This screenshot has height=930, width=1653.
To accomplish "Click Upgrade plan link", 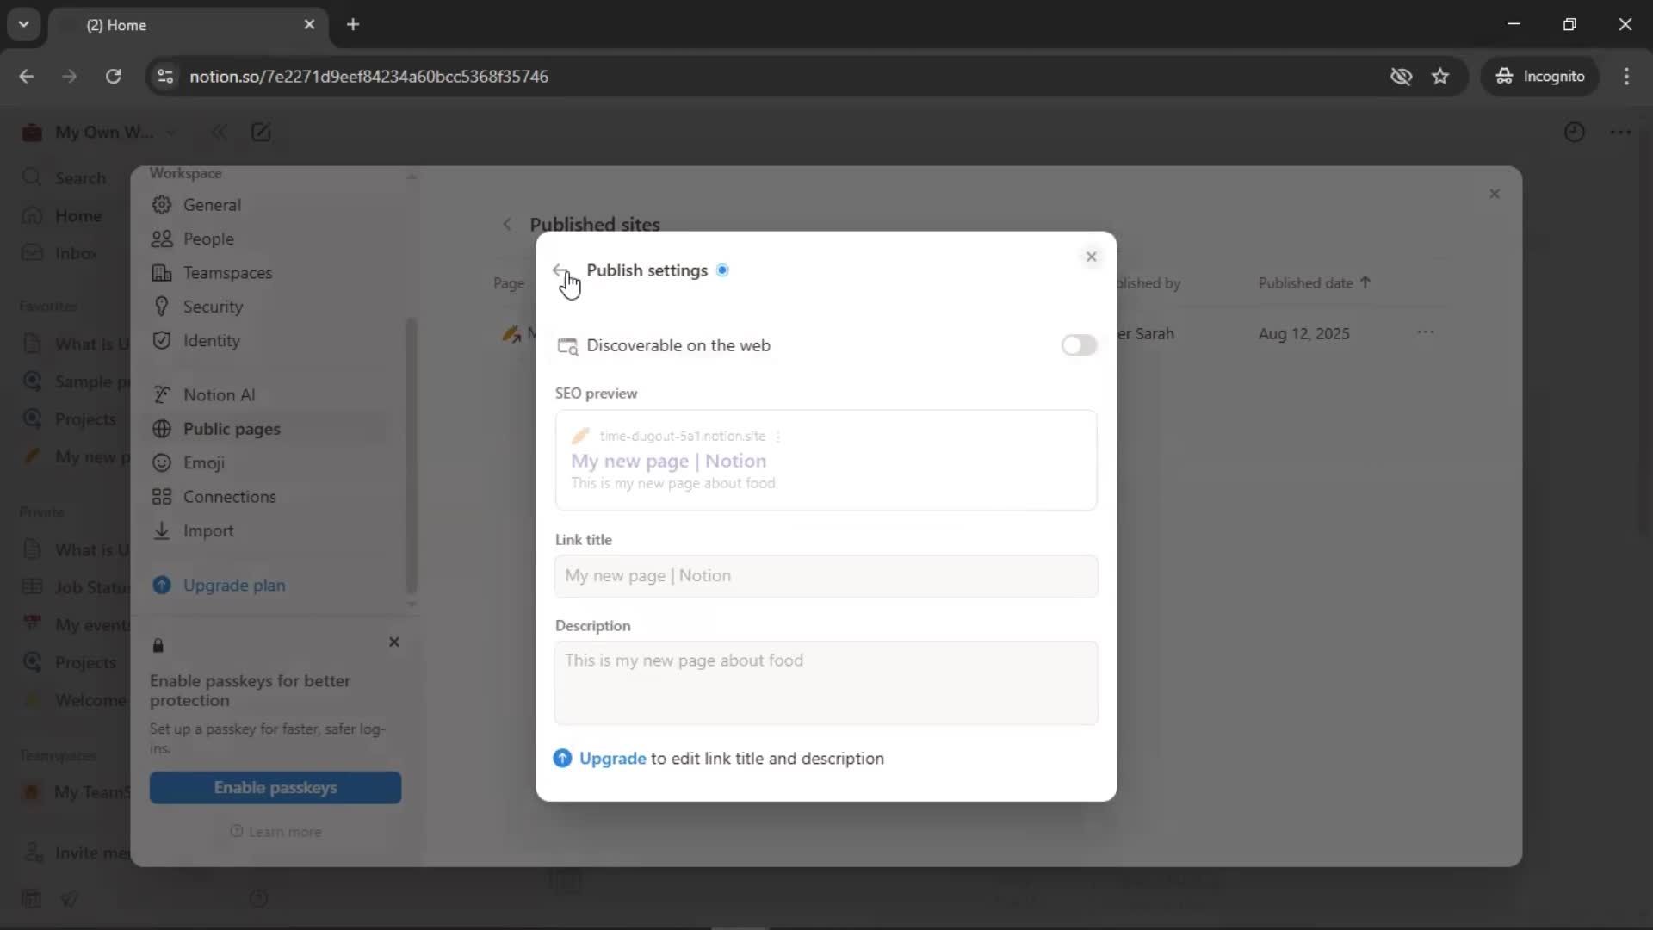I will 234,586.
